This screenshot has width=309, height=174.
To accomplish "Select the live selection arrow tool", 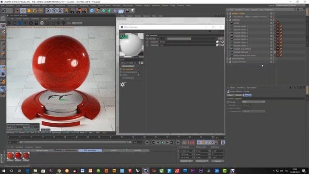I will tap(17, 11).
